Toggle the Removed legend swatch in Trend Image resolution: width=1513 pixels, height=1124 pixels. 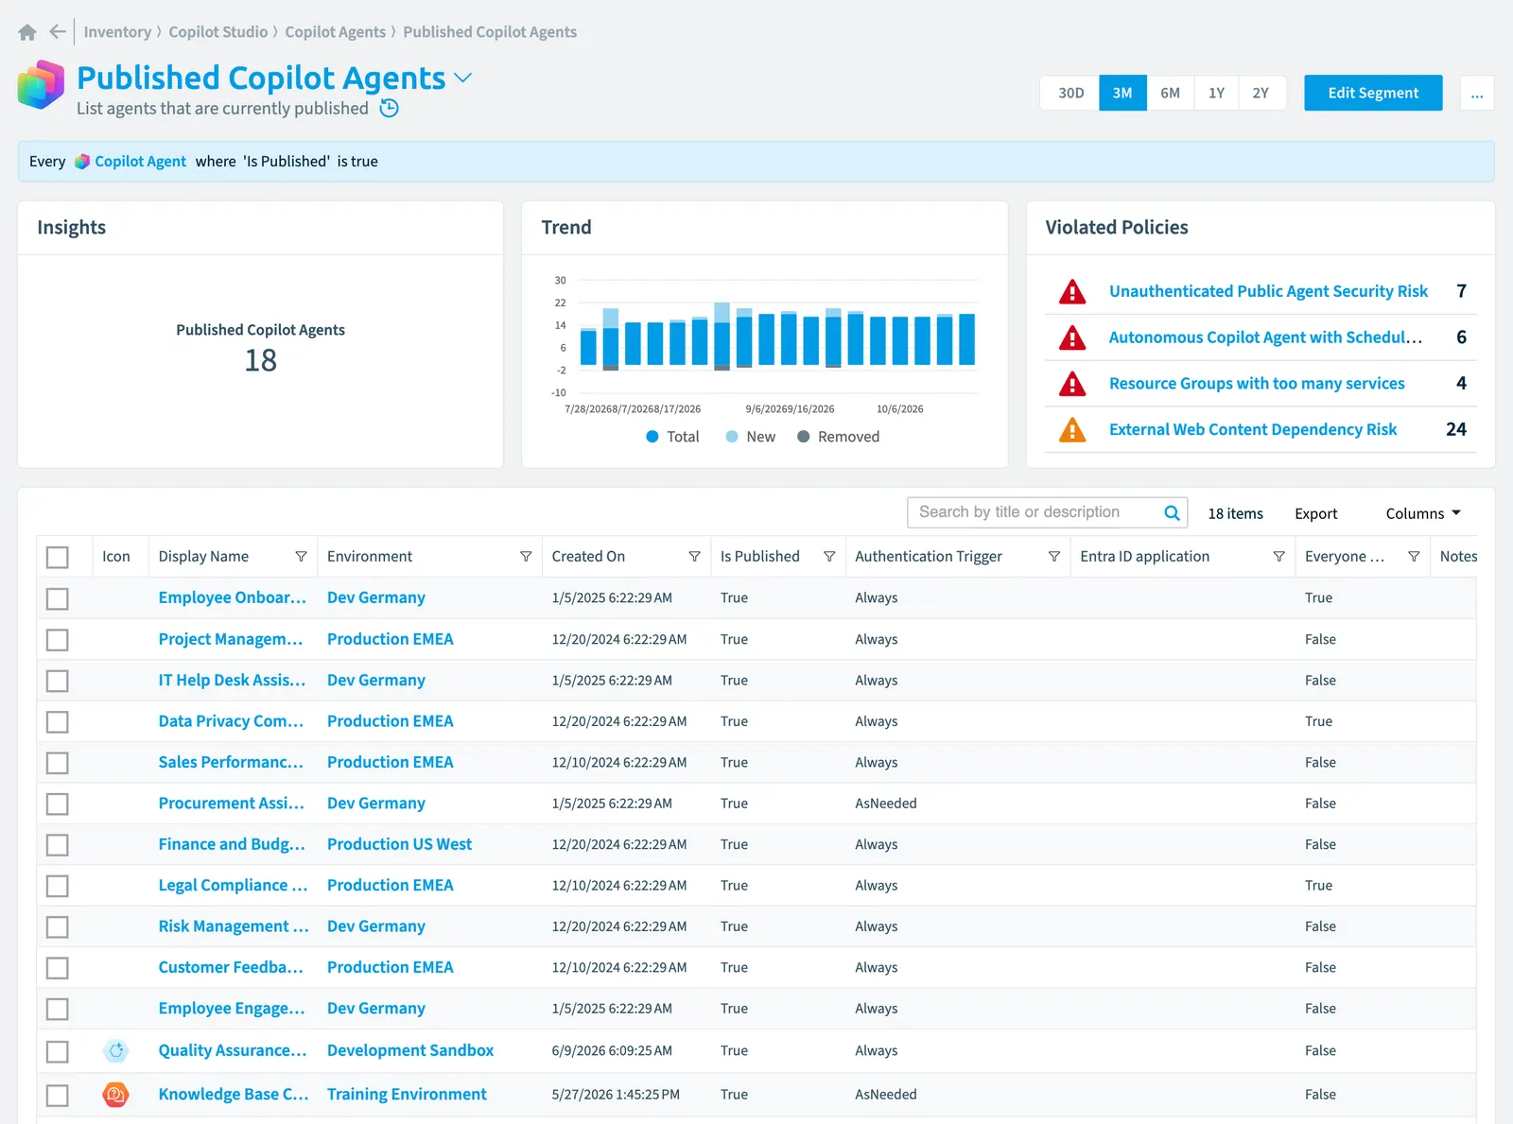(804, 437)
